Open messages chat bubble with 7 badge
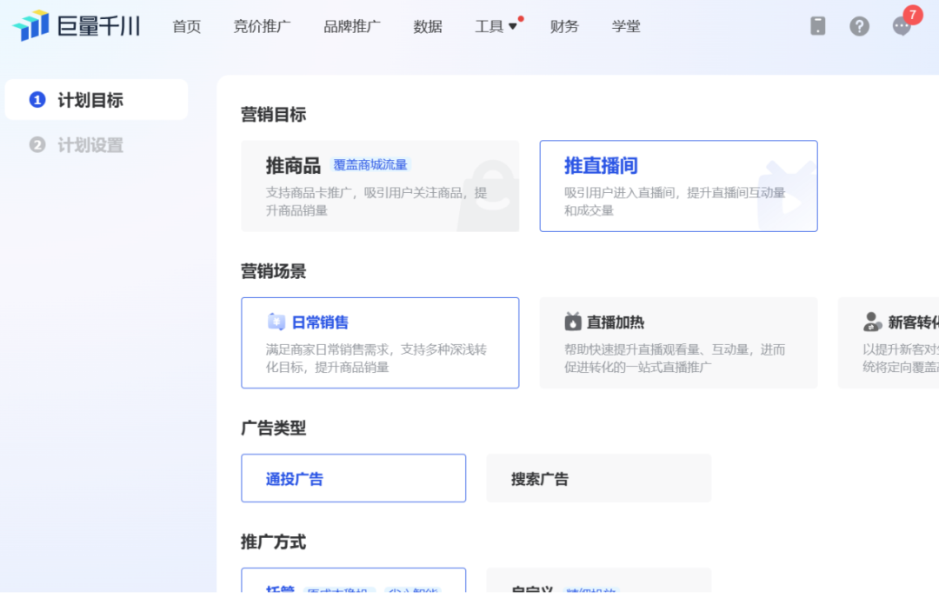Image resolution: width=939 pixels, height=598 pixels. coord(902,26)
